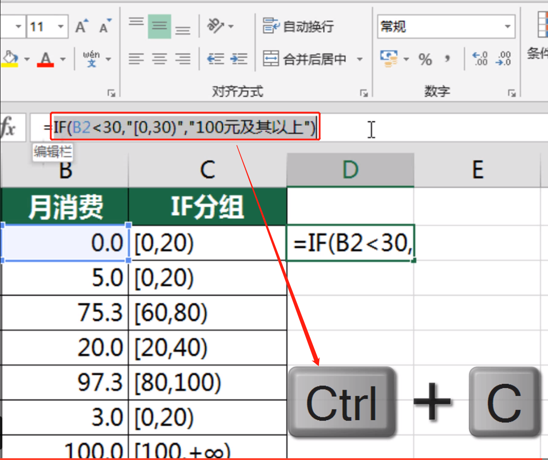Image resolution: width=548 pixels, height=460 pixels.
Task: Align text right
Action: 183,59
